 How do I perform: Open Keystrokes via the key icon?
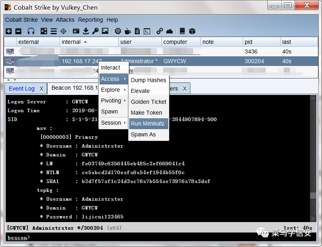coord(95,31)
